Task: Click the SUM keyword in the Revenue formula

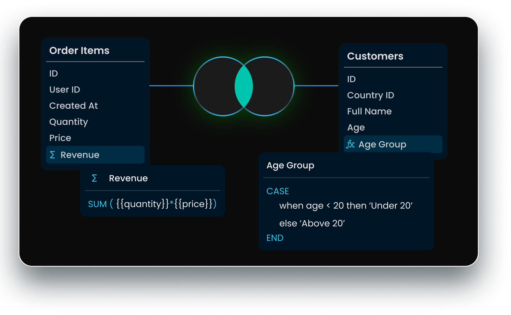Action: point(98,204)
